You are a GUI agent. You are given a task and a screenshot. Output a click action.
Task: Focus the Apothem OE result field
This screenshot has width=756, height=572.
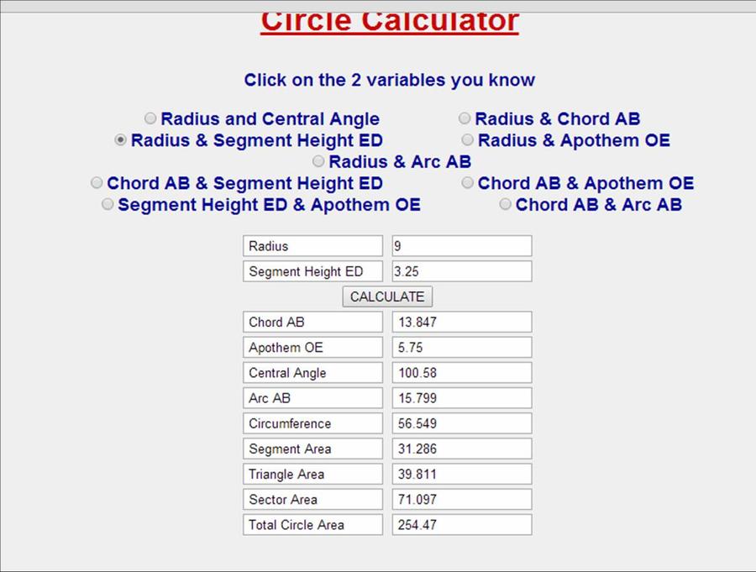pos(461,348)
